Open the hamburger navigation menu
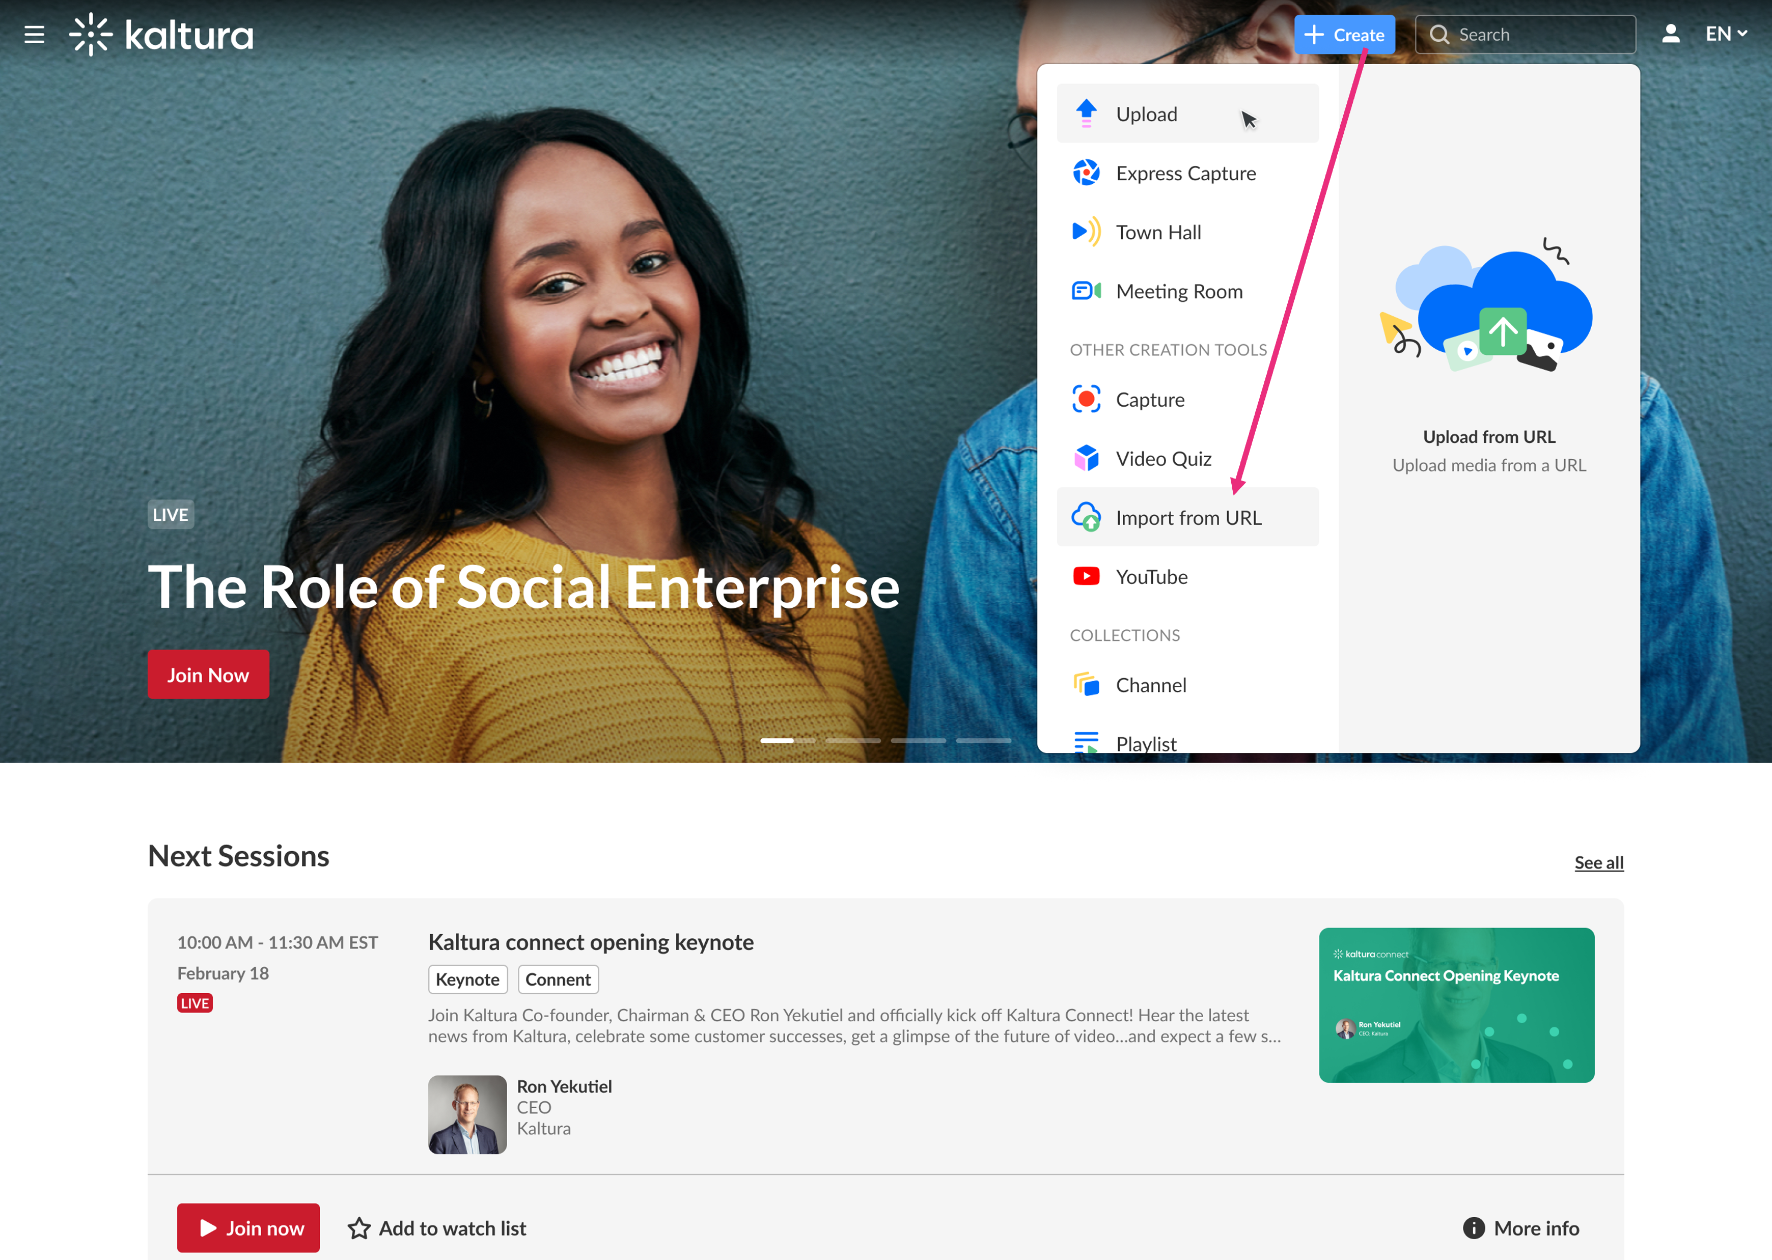1772x1260 pixels. (34, 34)
